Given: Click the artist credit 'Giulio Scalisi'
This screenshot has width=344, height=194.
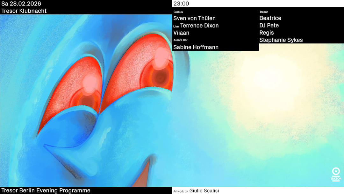Looking at the screenshot, I should tap(204, 191).
